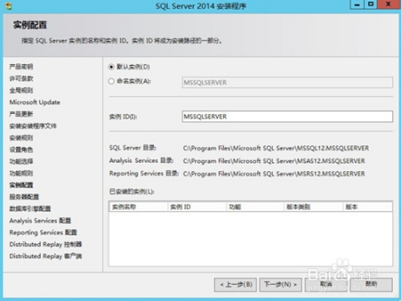Screen dimensions: 401x301
Task: Sort by the 版本类别 column header
Action: (314, 207)
